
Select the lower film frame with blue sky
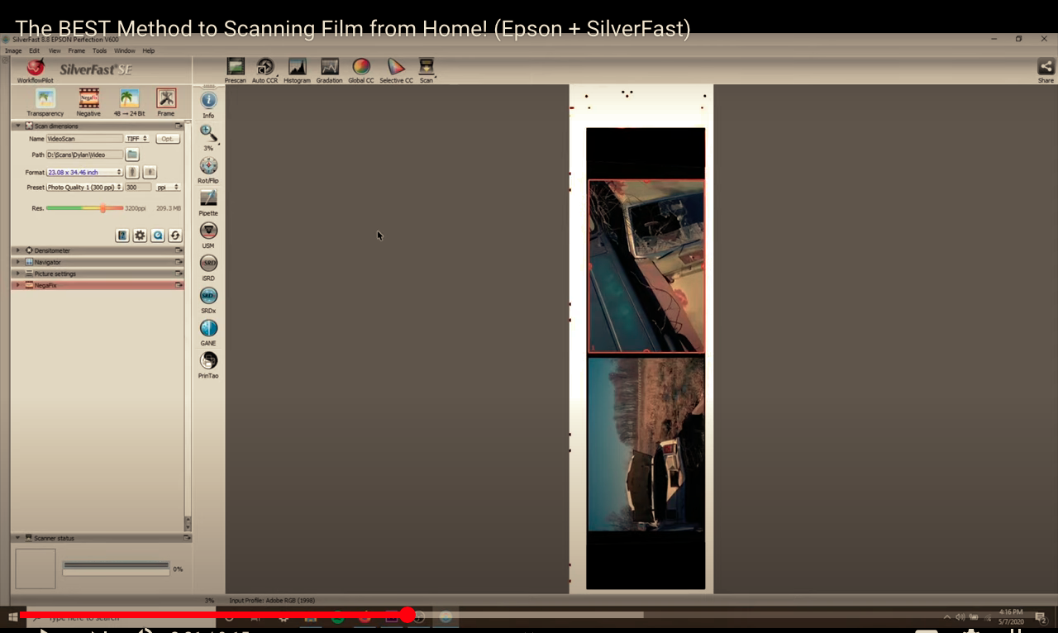pyautogui.click(x=646, y=444)
